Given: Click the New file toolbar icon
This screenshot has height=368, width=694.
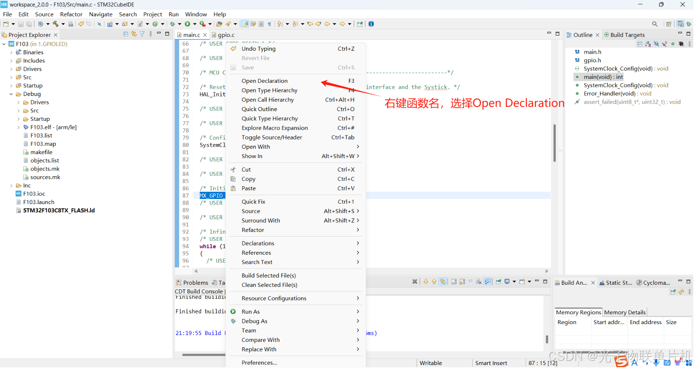Looking at the screenshot, I should pos(6,24).
